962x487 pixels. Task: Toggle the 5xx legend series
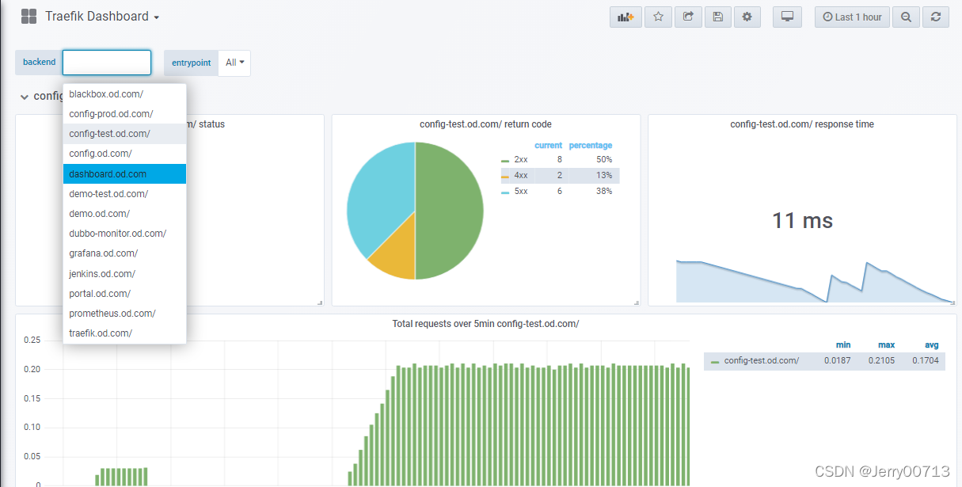(521, 192)
